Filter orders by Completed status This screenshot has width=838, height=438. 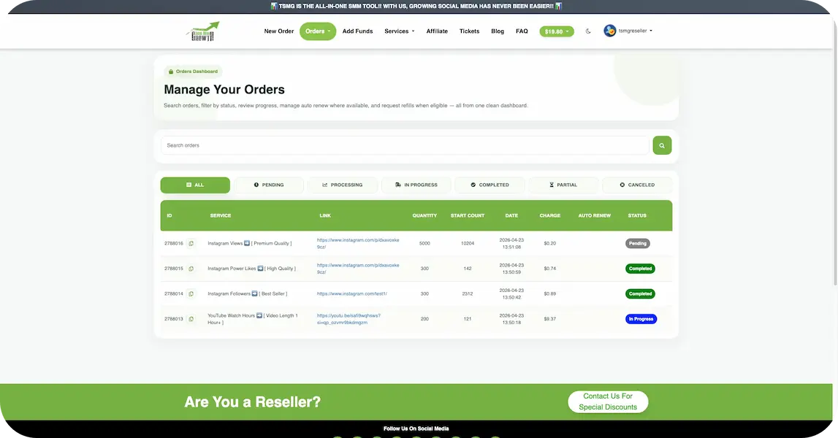pyautogui.click(x=490, y=185)
